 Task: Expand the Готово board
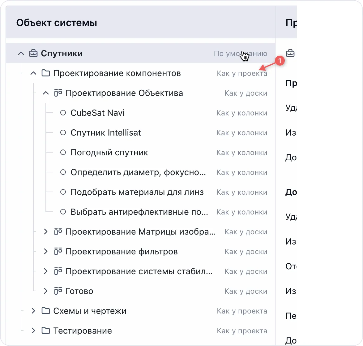[x=46, y=291]
